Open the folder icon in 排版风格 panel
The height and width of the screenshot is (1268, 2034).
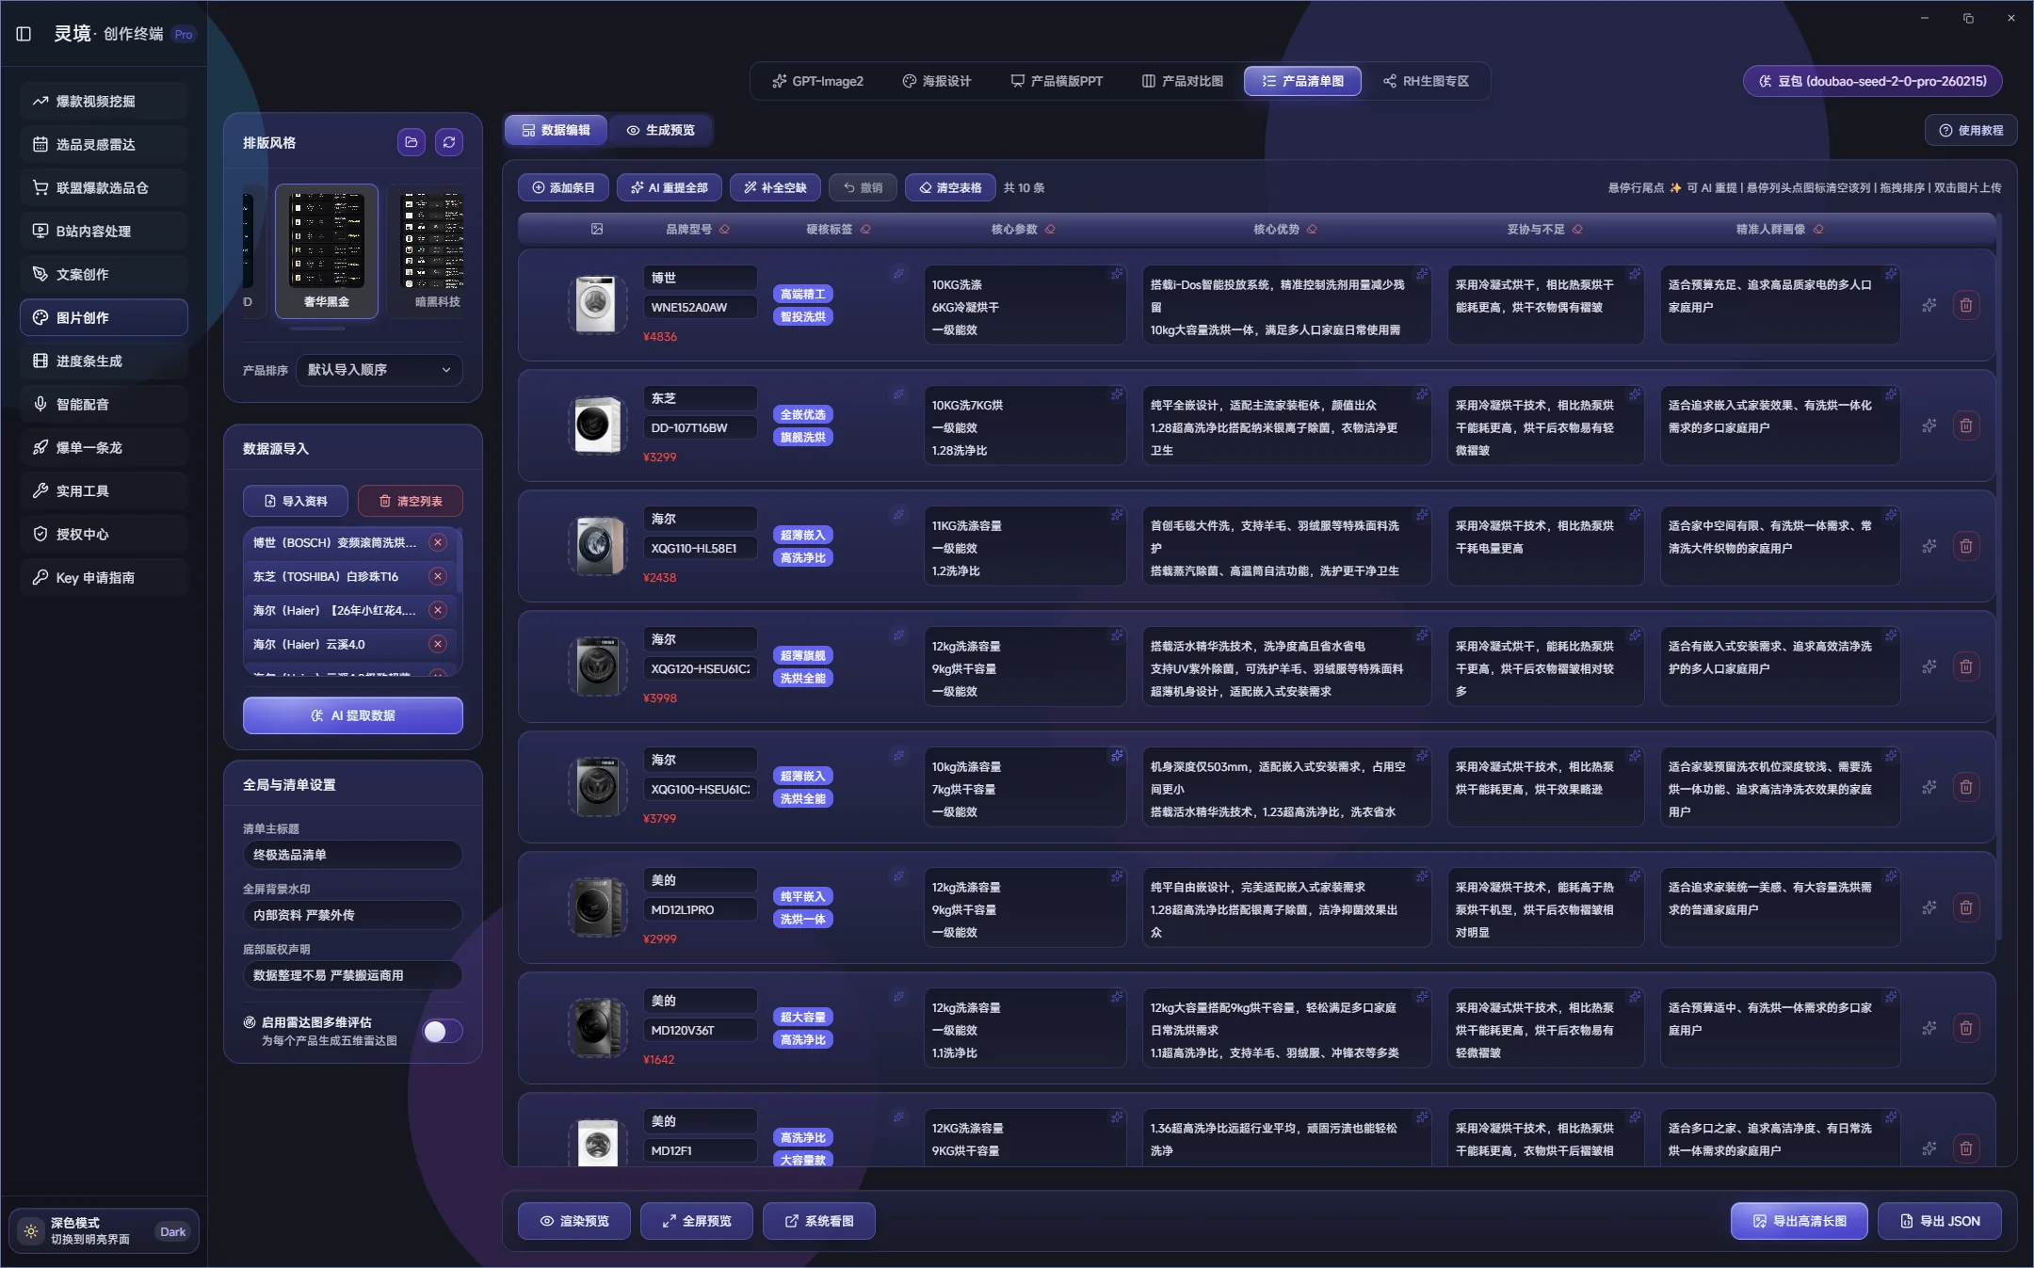(412, 142)
